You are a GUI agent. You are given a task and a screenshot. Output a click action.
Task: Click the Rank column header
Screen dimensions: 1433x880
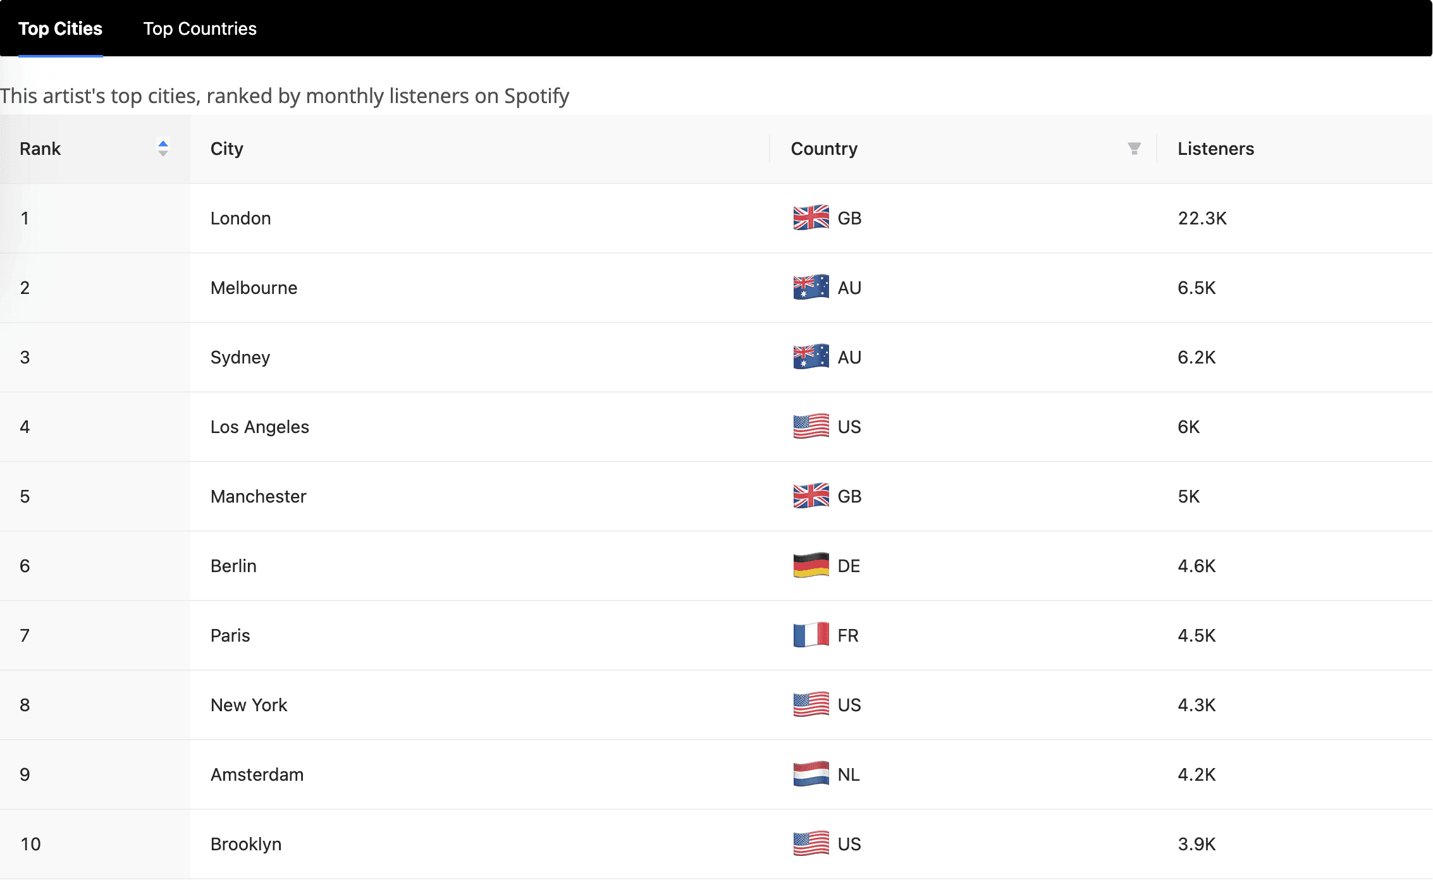pos(40,149)
